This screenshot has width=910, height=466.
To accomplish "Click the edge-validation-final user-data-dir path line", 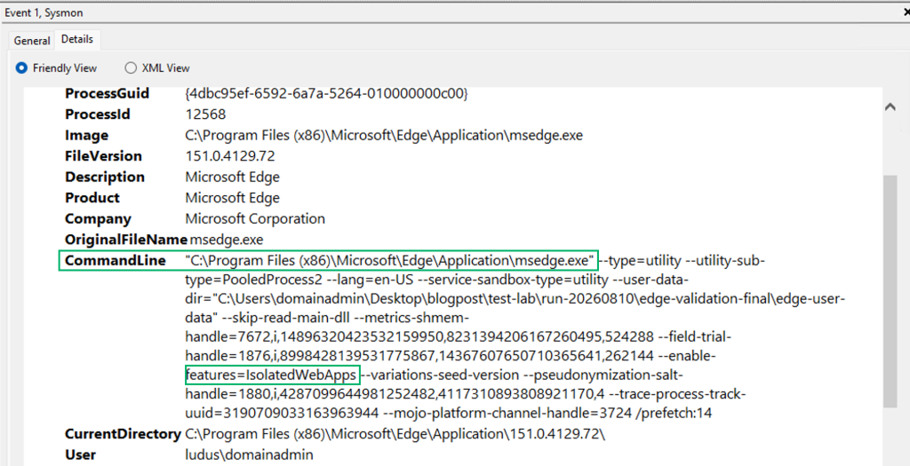I will click(x=515, y=298).
